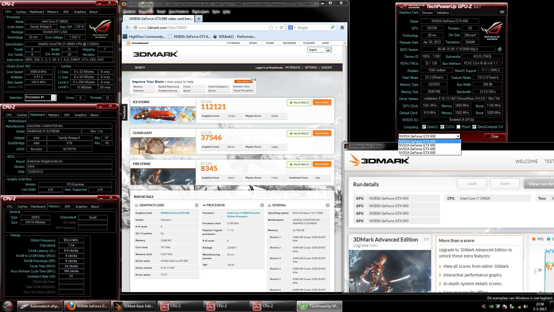Close the Improve Your Brain ad
The image size is (554, 312).
255,80
